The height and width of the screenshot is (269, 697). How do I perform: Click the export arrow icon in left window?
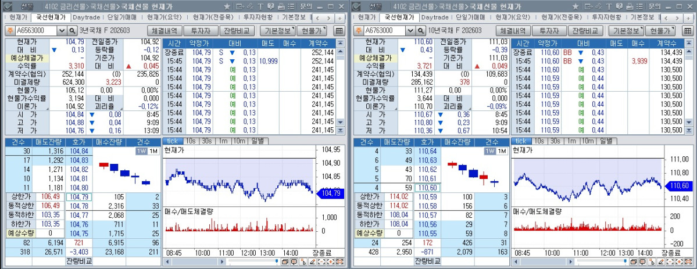click(240, 6)
